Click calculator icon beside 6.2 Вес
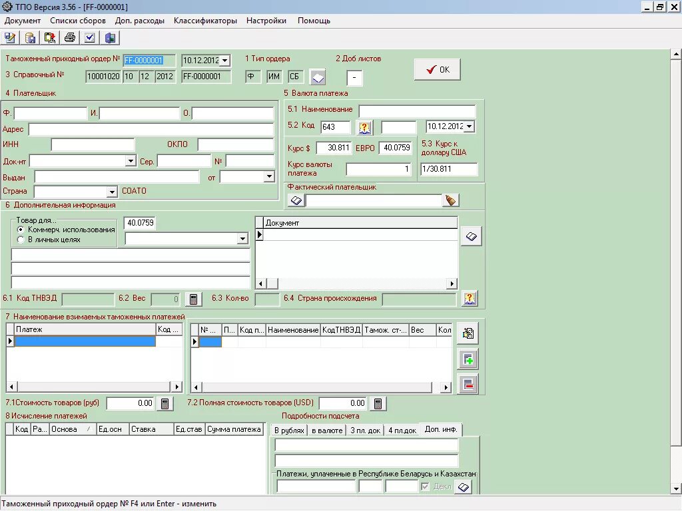This screenshot has width=682, height=511. tap(194, 299)
